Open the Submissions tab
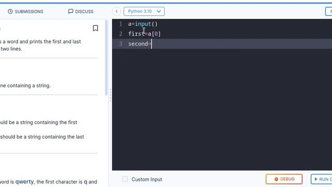 pos(25,11)
